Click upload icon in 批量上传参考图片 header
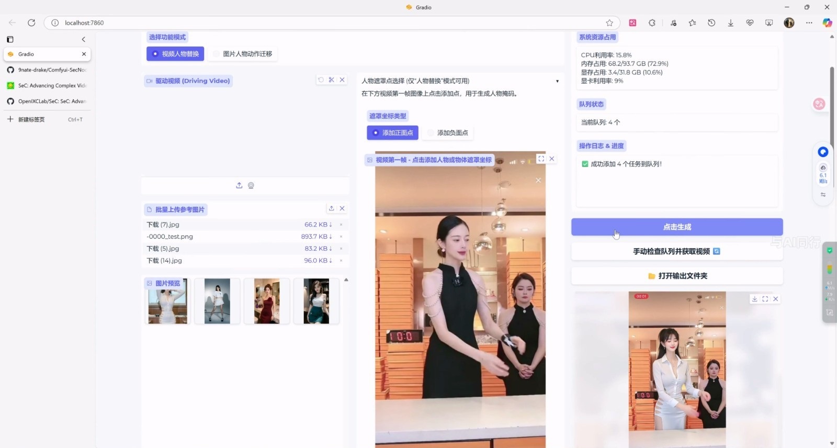Screen dimensions: 837x448 point(331,208)
